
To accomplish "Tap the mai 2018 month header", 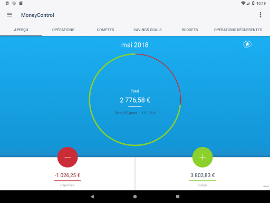I will (x=135, y=45).
